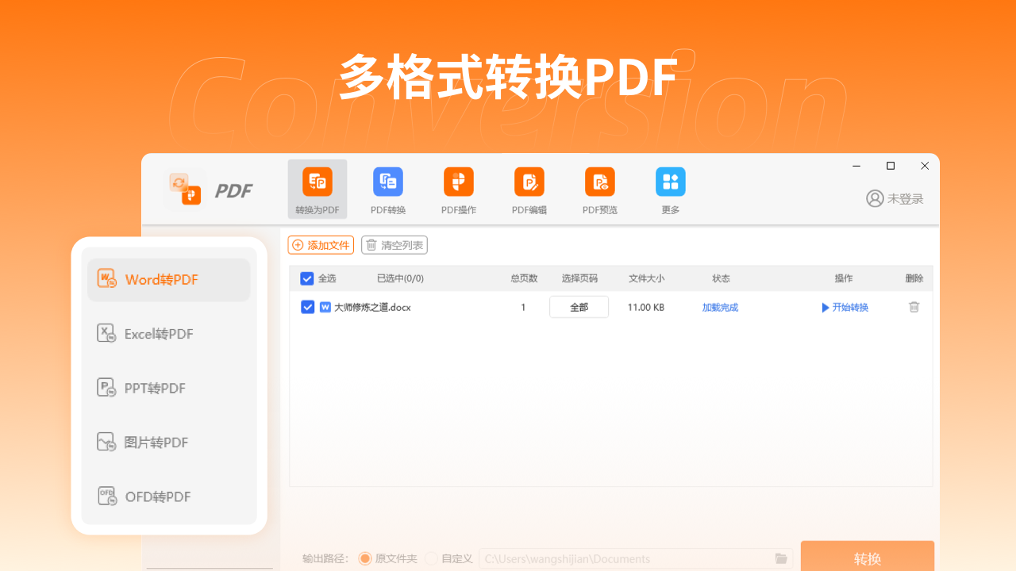The height and width of the screenshot is (571, 1016).
Task: Select OFD转PDF in the sidebar
Action: tap(157, 496)
